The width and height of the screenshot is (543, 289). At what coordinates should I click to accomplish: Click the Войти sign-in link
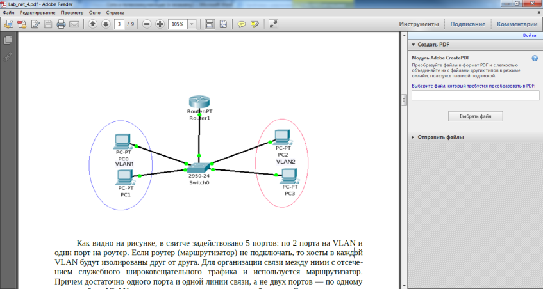click(530, 35)
